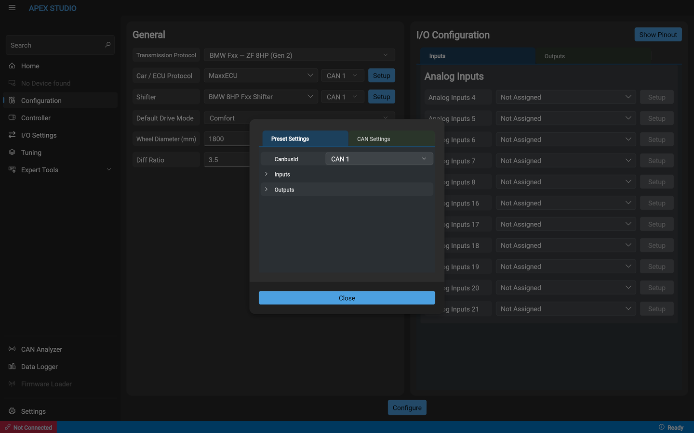Open the CanbusId CAN 1 dropdown

(379, 159)
